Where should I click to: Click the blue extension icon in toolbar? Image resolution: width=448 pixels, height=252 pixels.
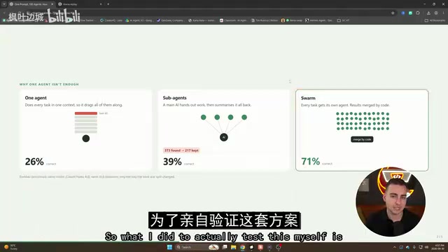click(x=403, y=13)
